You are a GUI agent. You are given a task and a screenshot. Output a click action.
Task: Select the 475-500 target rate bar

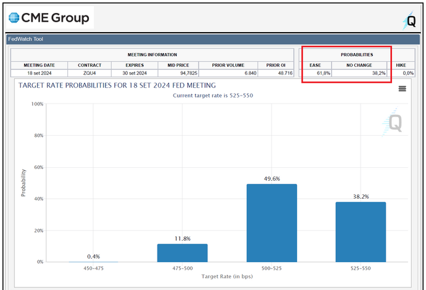[182, 252]
